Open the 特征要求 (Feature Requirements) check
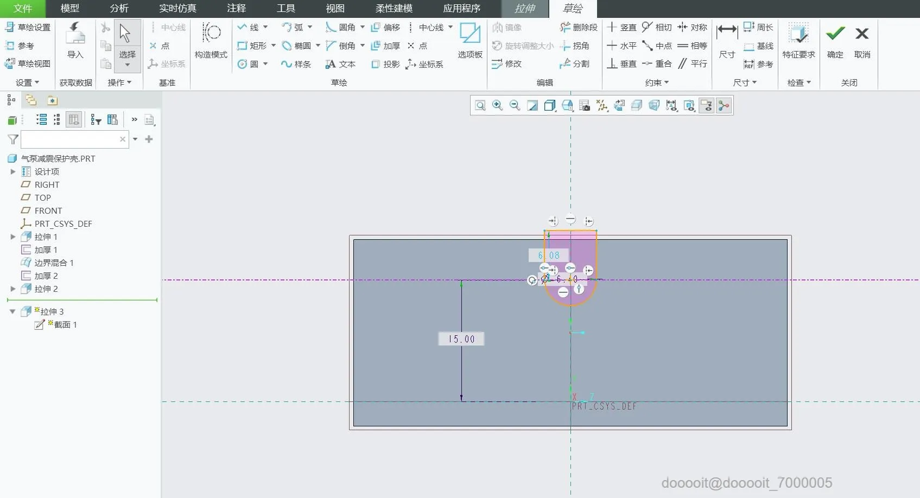Viewport: 920px width, 498px height. pyautogui.click(x=798, y=41)
